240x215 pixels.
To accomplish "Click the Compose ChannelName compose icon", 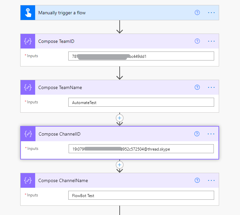I will point(28,180).
